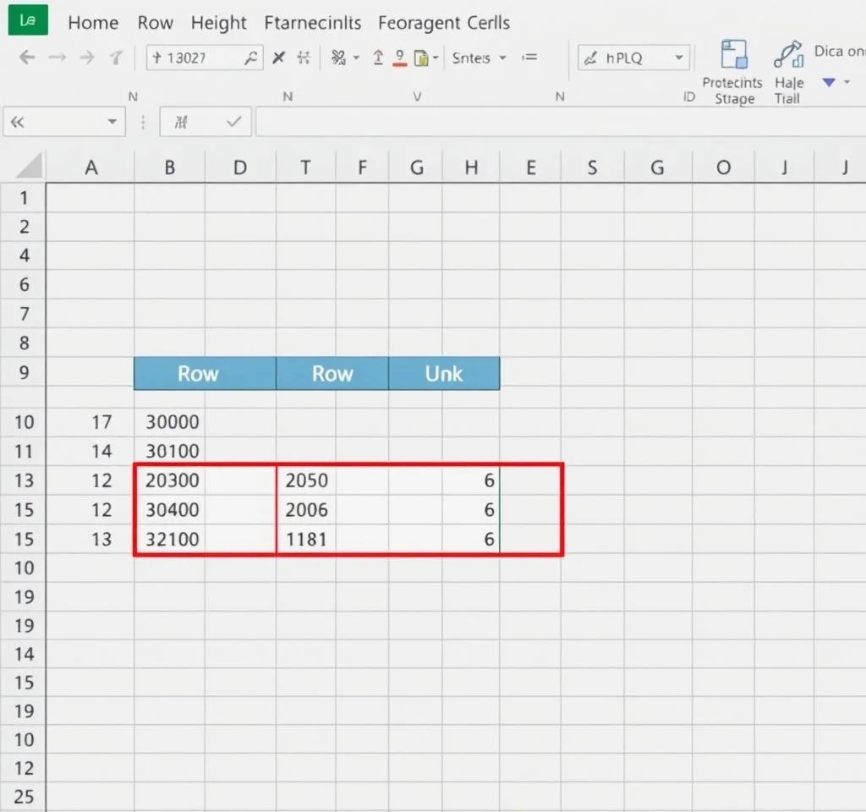Click the green app logo icon
This screenshot has height=812, width=866.
(27, 21)
